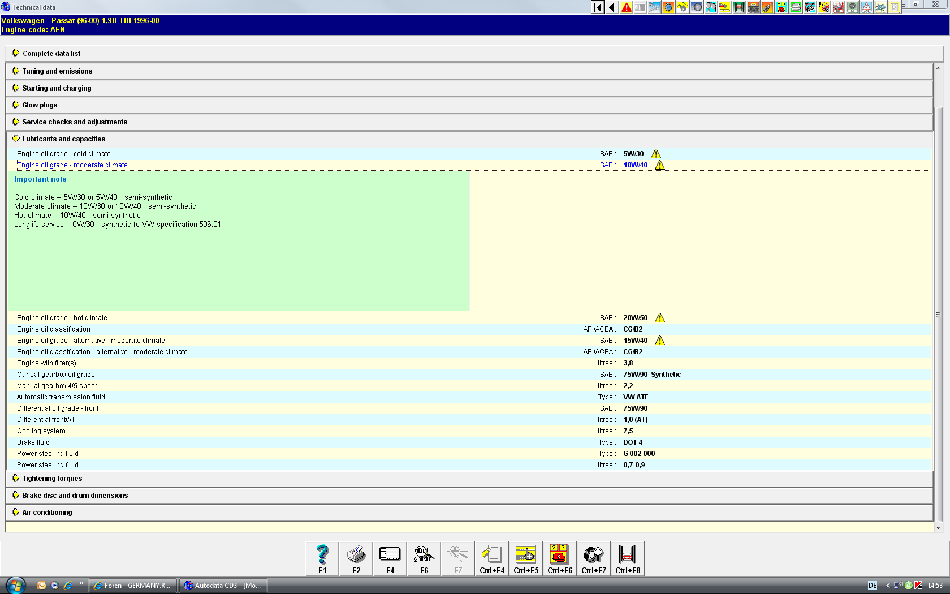Expand the Tightening torques section
950x594 pixels.
pos(52,479)
